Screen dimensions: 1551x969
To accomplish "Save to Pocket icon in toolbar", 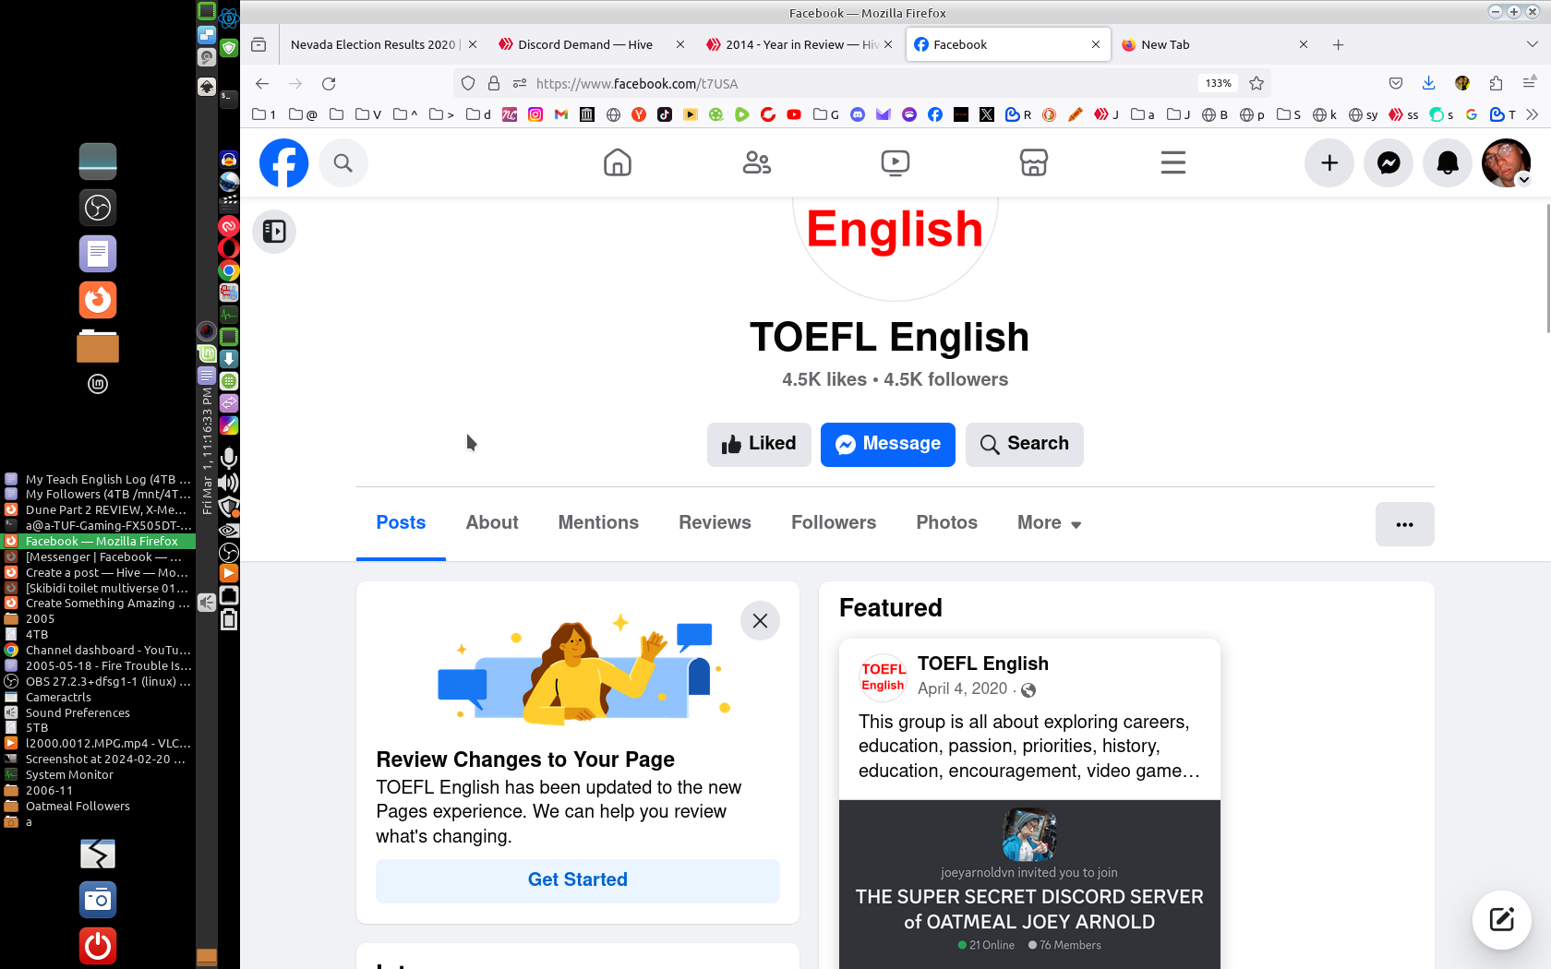I will tap(1396, 83).
